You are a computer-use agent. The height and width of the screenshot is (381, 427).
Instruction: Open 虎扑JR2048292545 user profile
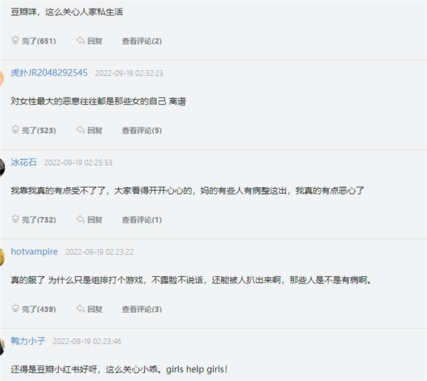pyautogui.click(x=49, y=73)
